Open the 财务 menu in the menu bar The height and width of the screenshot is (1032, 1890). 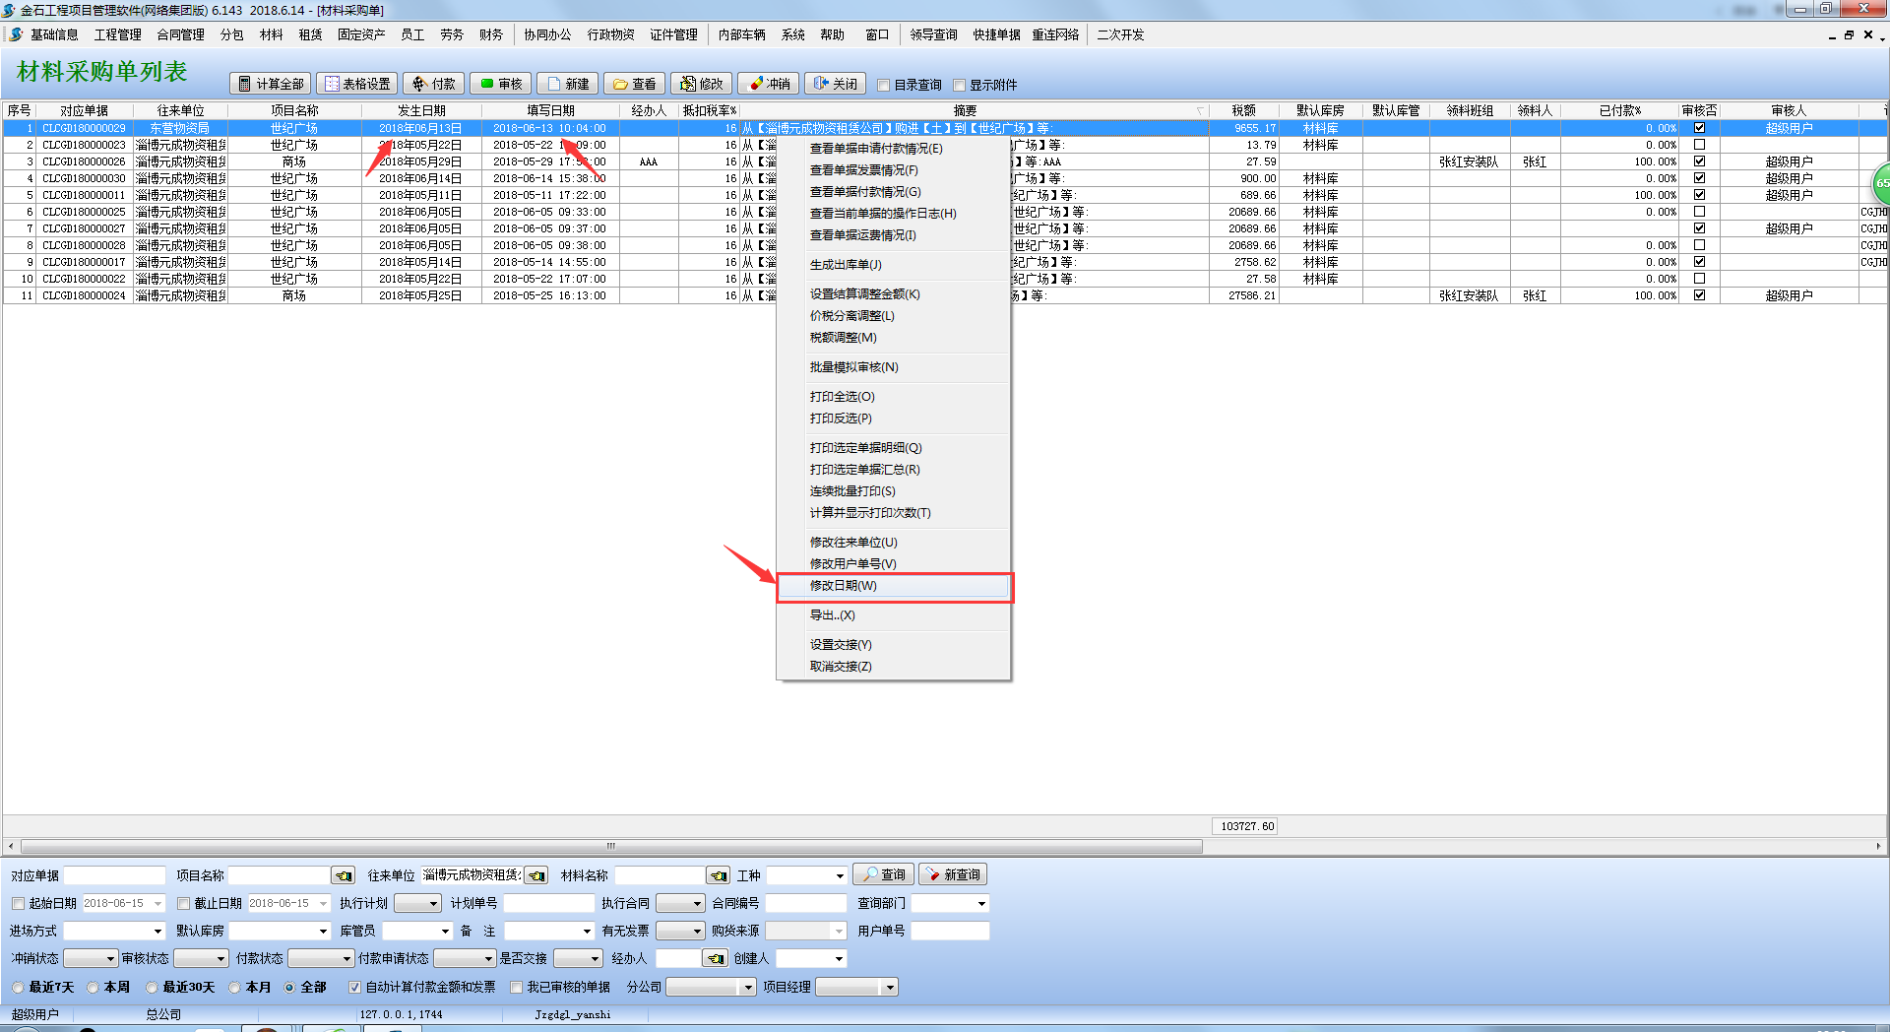pos(491,34)
